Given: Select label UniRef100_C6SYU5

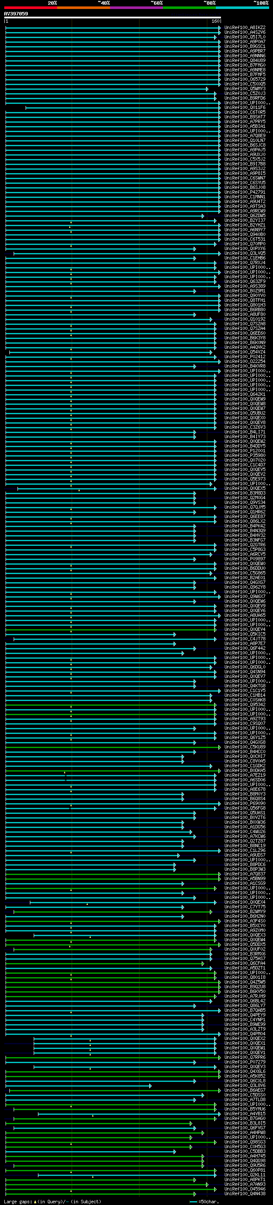Looking at the screenshot, I should click(x=245, y=183).
